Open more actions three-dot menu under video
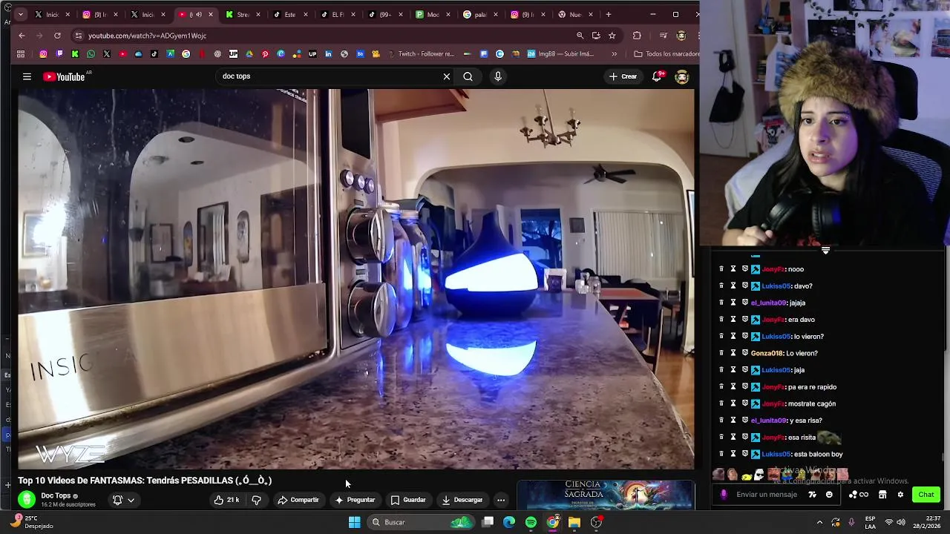Viewport: 950px width, 534px height. pos(501,500)
